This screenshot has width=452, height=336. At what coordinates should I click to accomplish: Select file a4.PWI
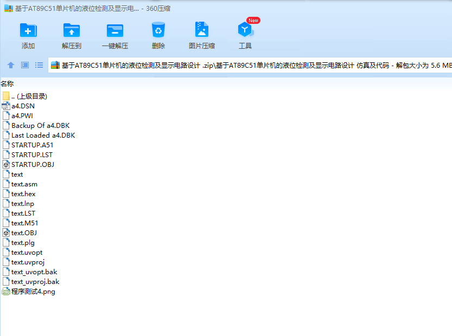[x=22, y=116]
